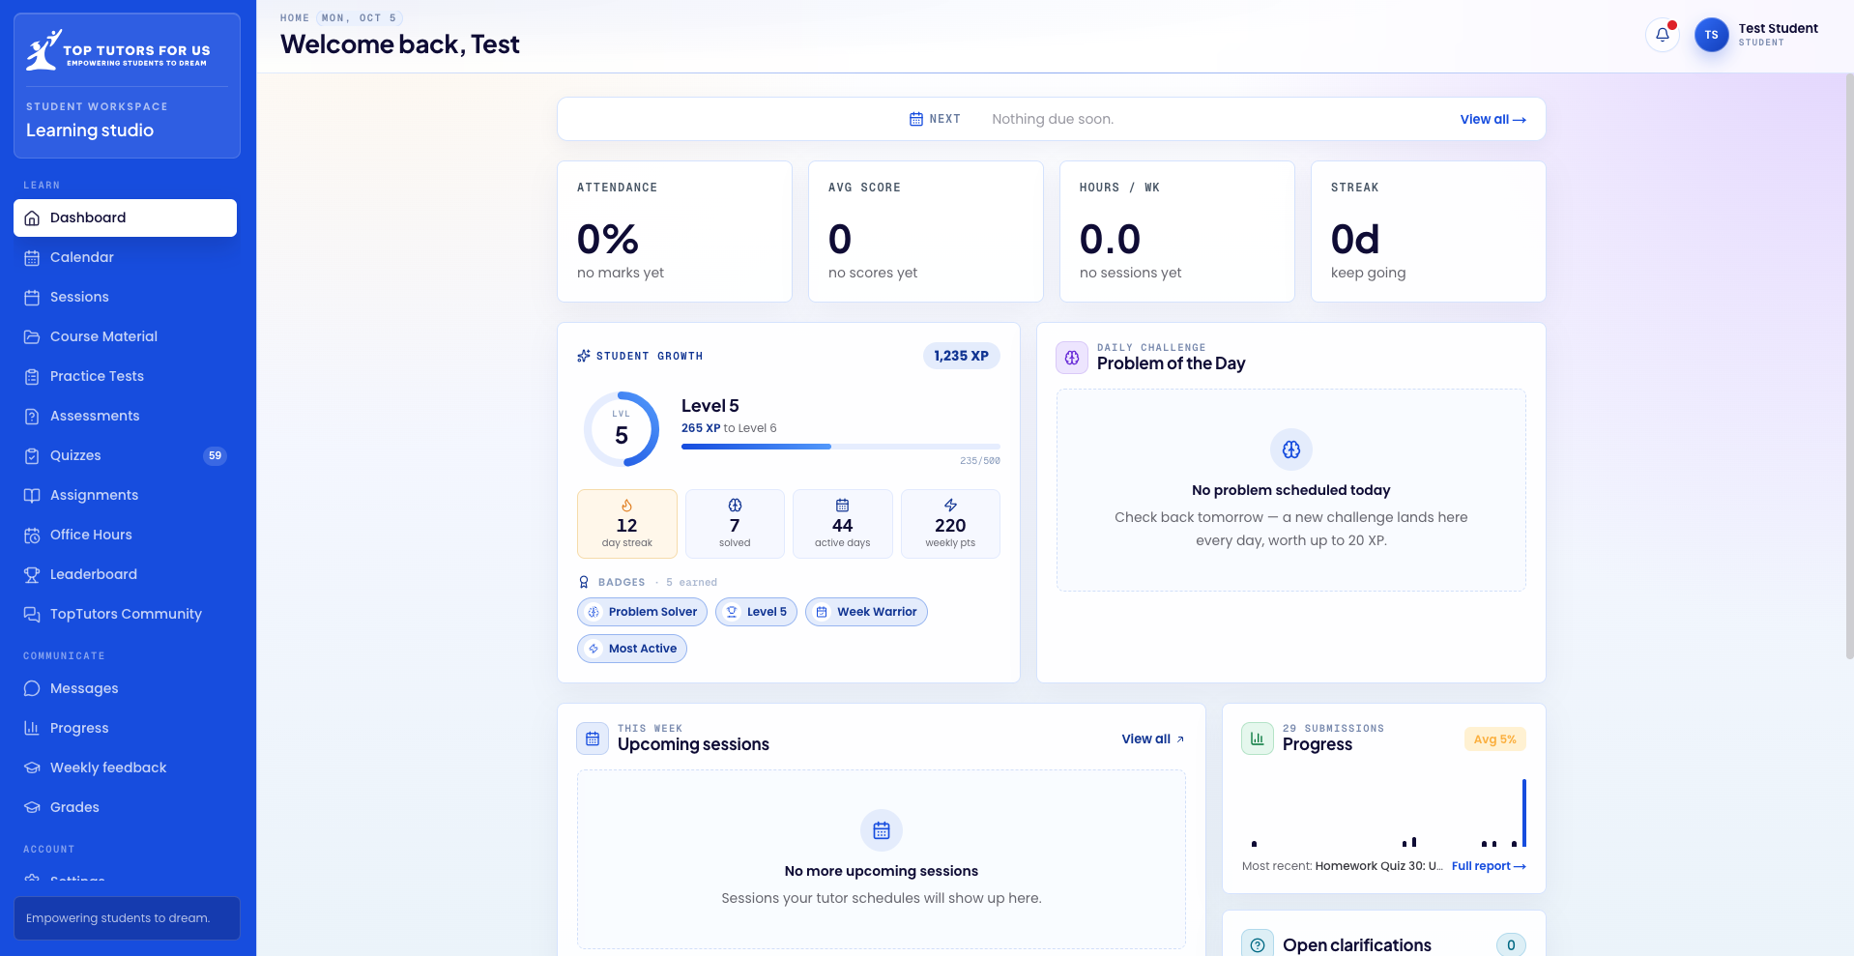
Task: Click the Progress chart icon
Action: (1258, 739)
